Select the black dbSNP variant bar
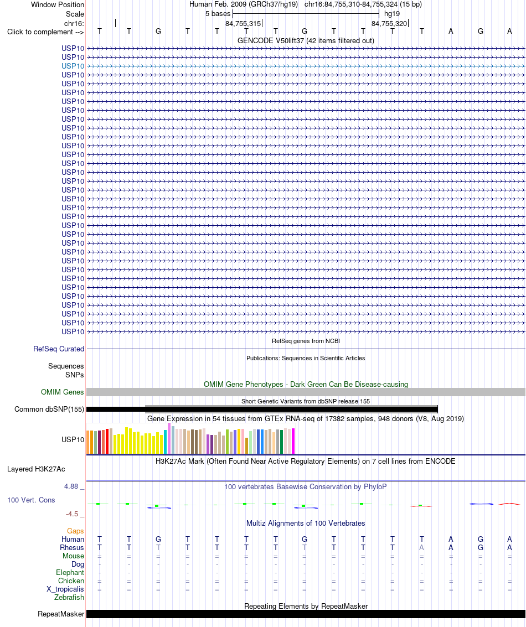The image size is (526, 627). pos(262,409)
